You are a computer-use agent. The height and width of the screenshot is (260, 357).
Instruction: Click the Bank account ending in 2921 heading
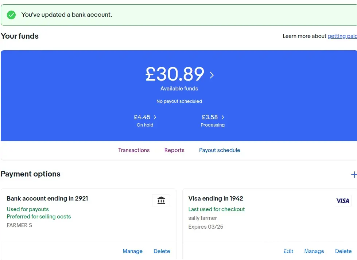click(47, 199)
